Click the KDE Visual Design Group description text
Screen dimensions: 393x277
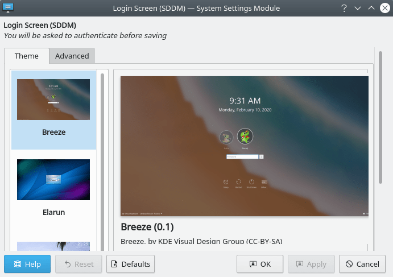click(x=201, y=241)
